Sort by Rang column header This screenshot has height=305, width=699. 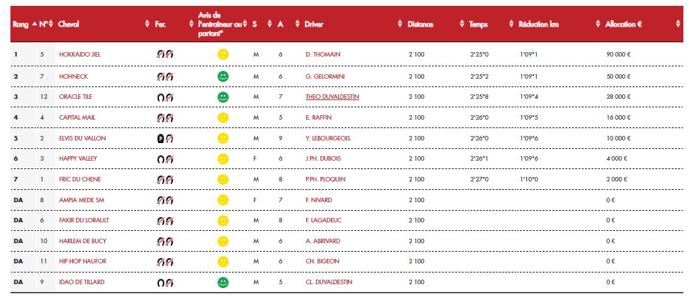click(x=20, y=24)
